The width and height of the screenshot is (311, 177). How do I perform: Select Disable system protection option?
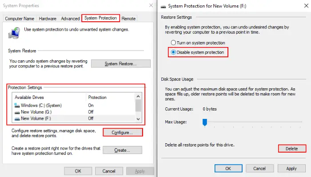point(197,52)
